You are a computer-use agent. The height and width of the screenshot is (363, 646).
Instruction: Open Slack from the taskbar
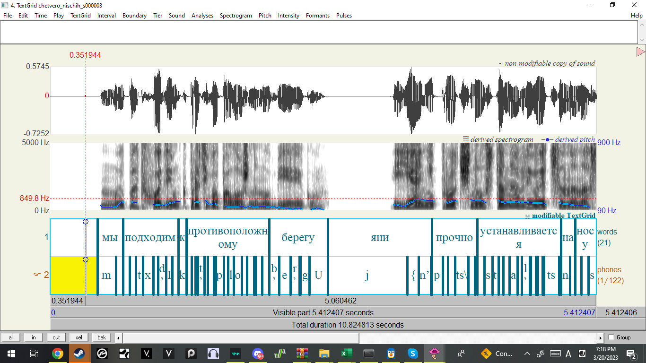pyautogui.click(x=412, y=353)
